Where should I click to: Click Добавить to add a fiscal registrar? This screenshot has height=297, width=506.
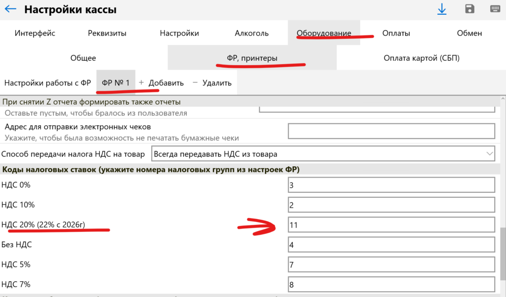tap(161, 83)
